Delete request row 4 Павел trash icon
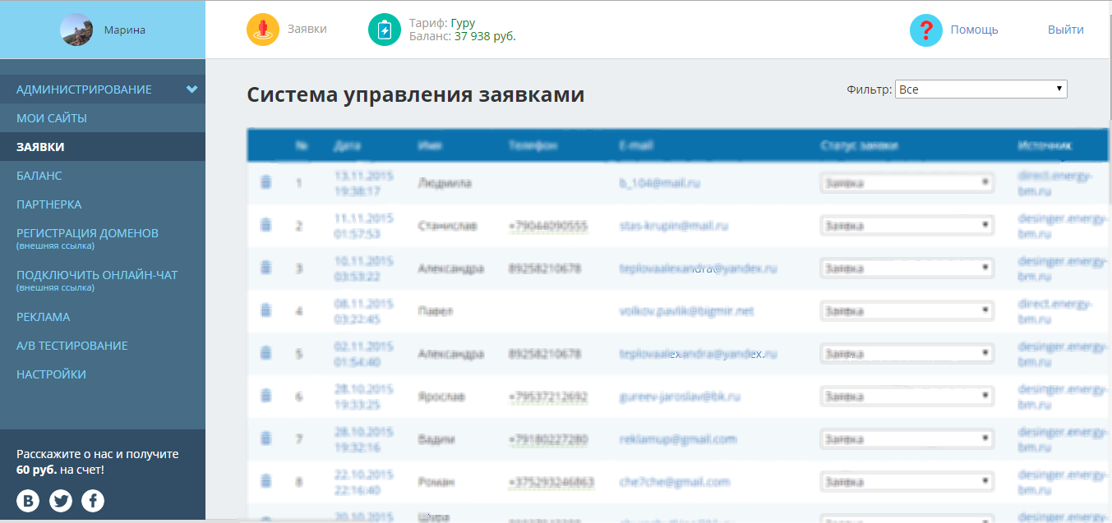The image size is (1112, 523). tap(265, 310)
